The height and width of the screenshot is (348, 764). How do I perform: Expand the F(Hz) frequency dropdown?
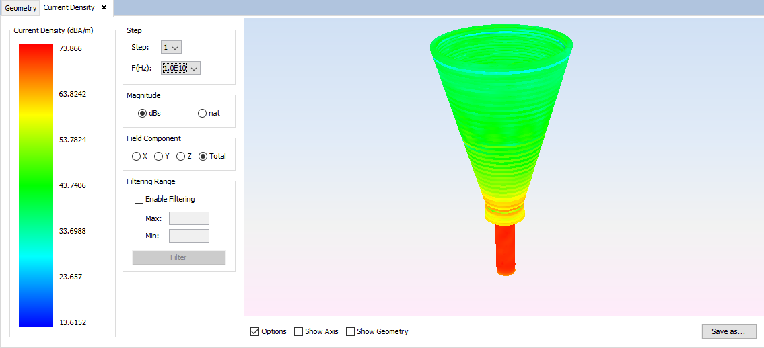click(x=181, y=68)
